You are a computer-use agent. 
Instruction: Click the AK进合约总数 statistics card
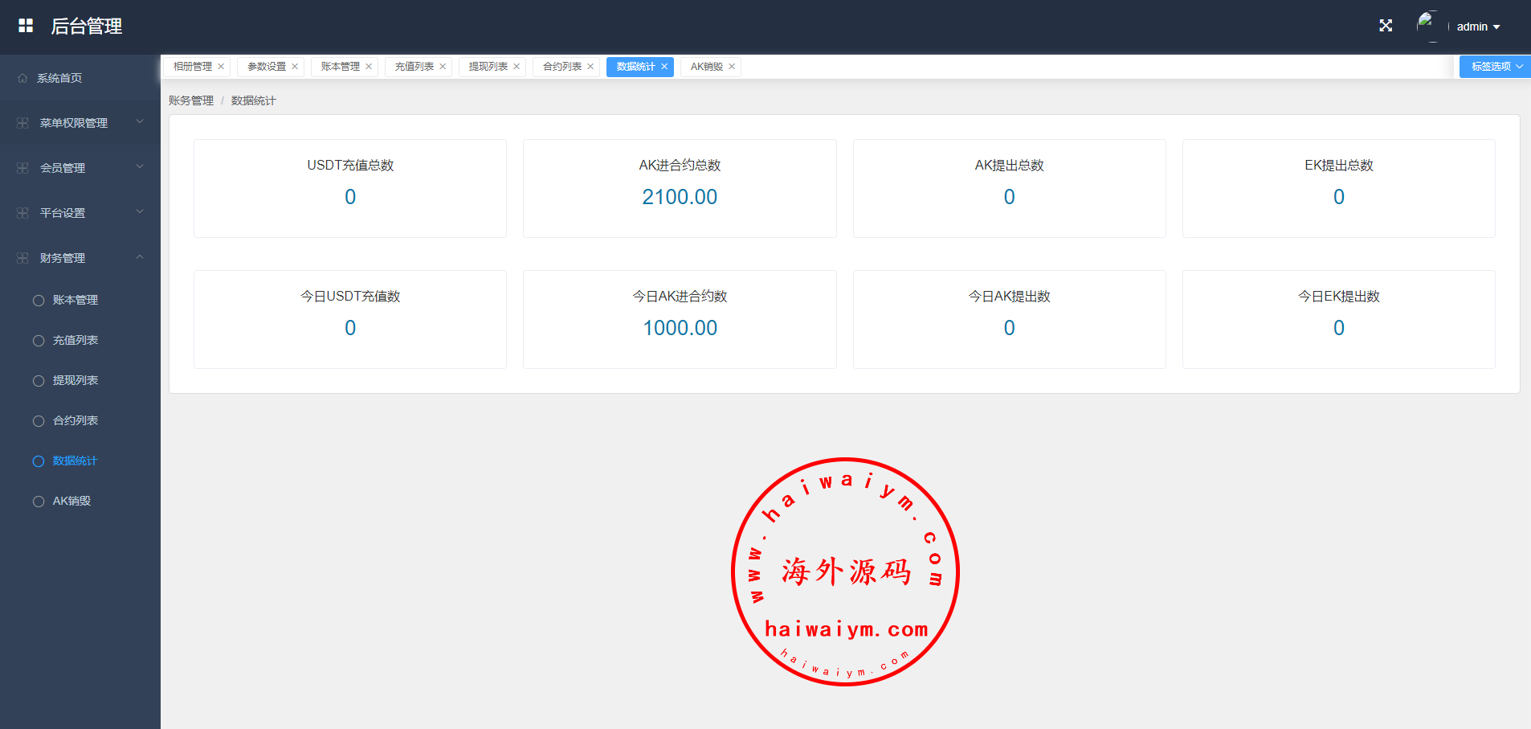[680, 188]
